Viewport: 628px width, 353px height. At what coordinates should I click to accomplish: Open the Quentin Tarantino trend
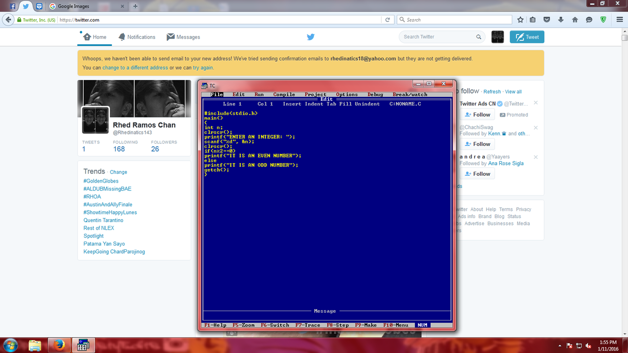tap(104, 220)
